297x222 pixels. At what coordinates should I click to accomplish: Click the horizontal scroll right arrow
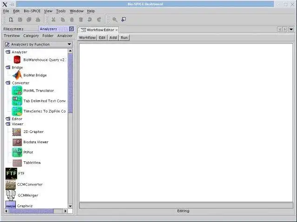coord(65,211)
